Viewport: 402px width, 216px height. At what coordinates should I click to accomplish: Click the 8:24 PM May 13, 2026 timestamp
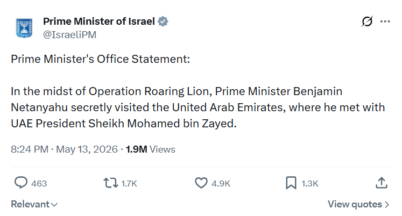pos(64,149)
